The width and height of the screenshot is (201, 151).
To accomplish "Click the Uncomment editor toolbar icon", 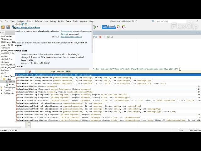I will click(112, 37).
